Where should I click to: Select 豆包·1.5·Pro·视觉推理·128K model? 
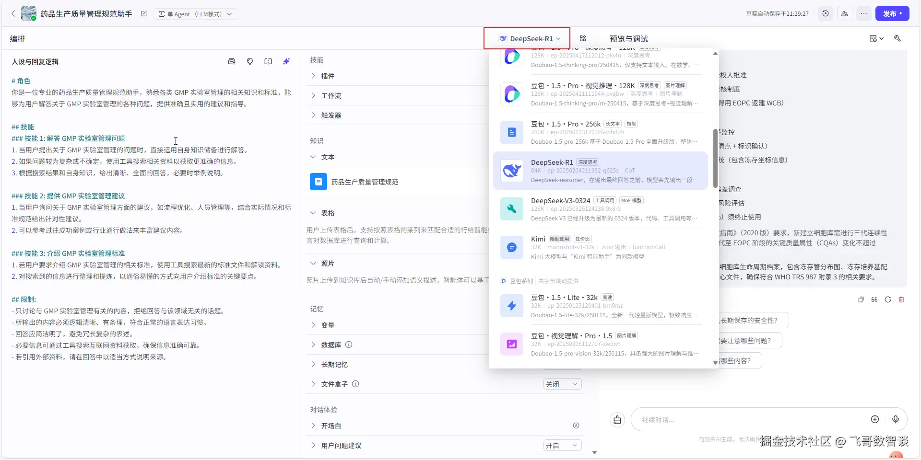[x=600, y=94]
